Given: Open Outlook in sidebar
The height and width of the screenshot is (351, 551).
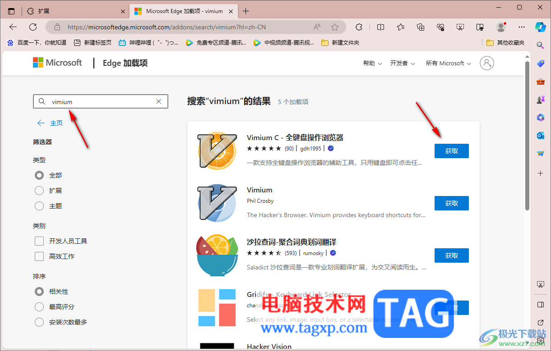Looking at the screenshot, I should point(540,136).
